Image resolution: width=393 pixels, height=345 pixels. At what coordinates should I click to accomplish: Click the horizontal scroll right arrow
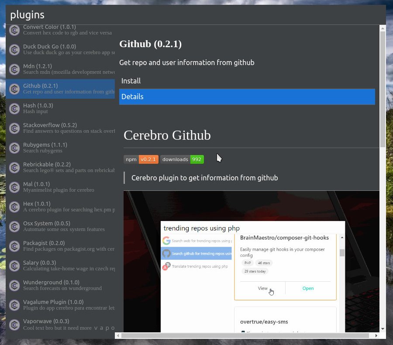coord(376,335)
